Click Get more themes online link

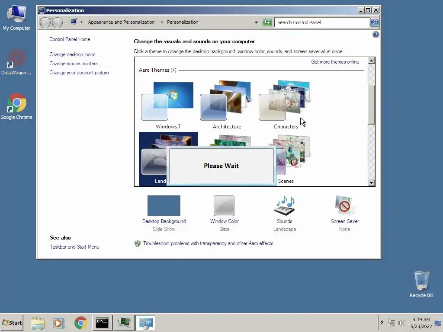click(x=335, y=62)
